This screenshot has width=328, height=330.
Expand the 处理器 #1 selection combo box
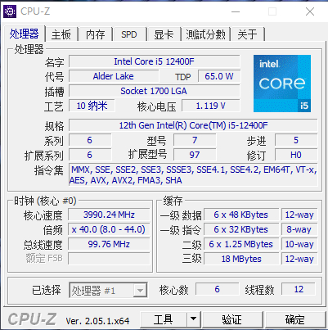point(108,290)
